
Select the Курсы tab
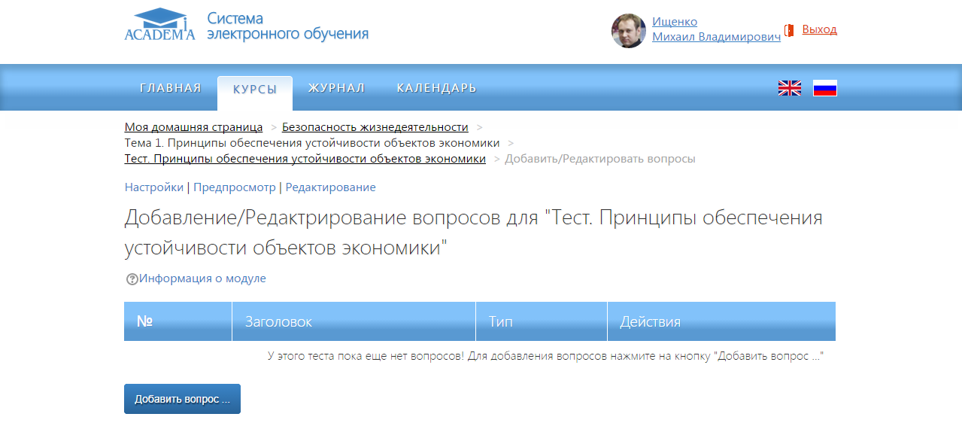[x=254, y=90]
